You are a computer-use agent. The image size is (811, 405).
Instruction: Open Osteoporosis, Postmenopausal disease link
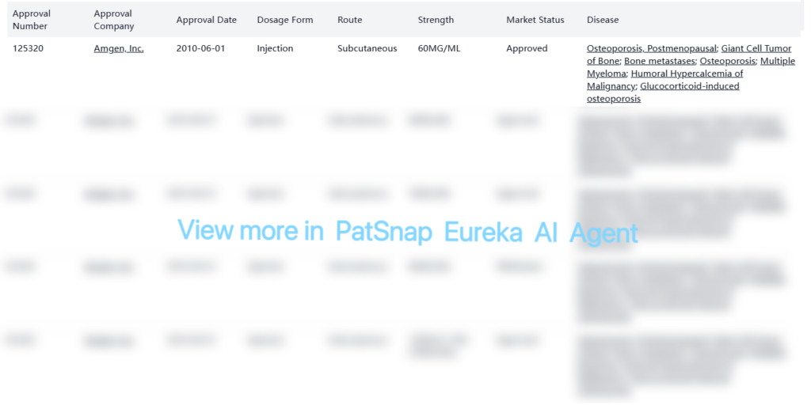pos(651,48)
